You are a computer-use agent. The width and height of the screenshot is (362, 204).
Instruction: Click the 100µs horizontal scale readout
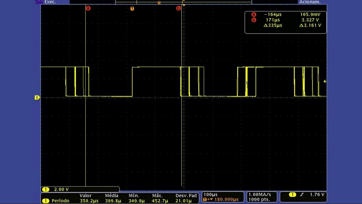(211, 194)
